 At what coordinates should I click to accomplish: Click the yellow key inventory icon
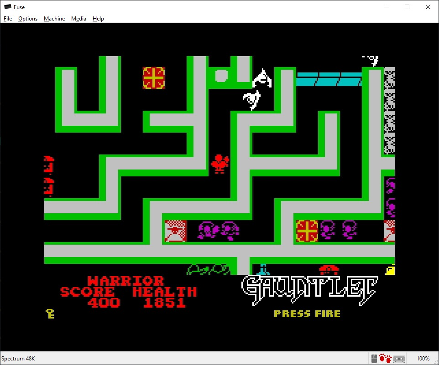(50, 314)
